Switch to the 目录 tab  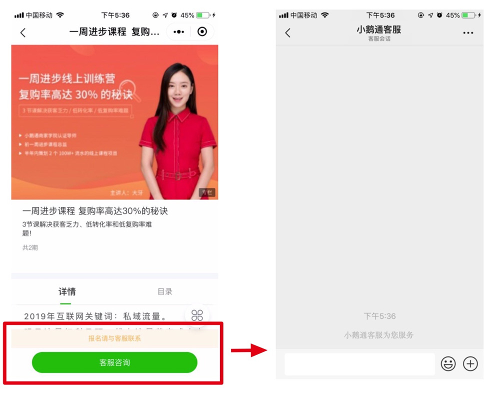165,291
